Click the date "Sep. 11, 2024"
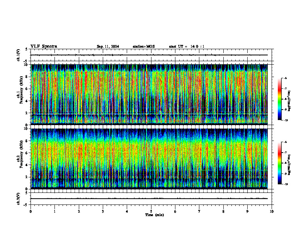The image size is (306, 237). pos(108,46)
